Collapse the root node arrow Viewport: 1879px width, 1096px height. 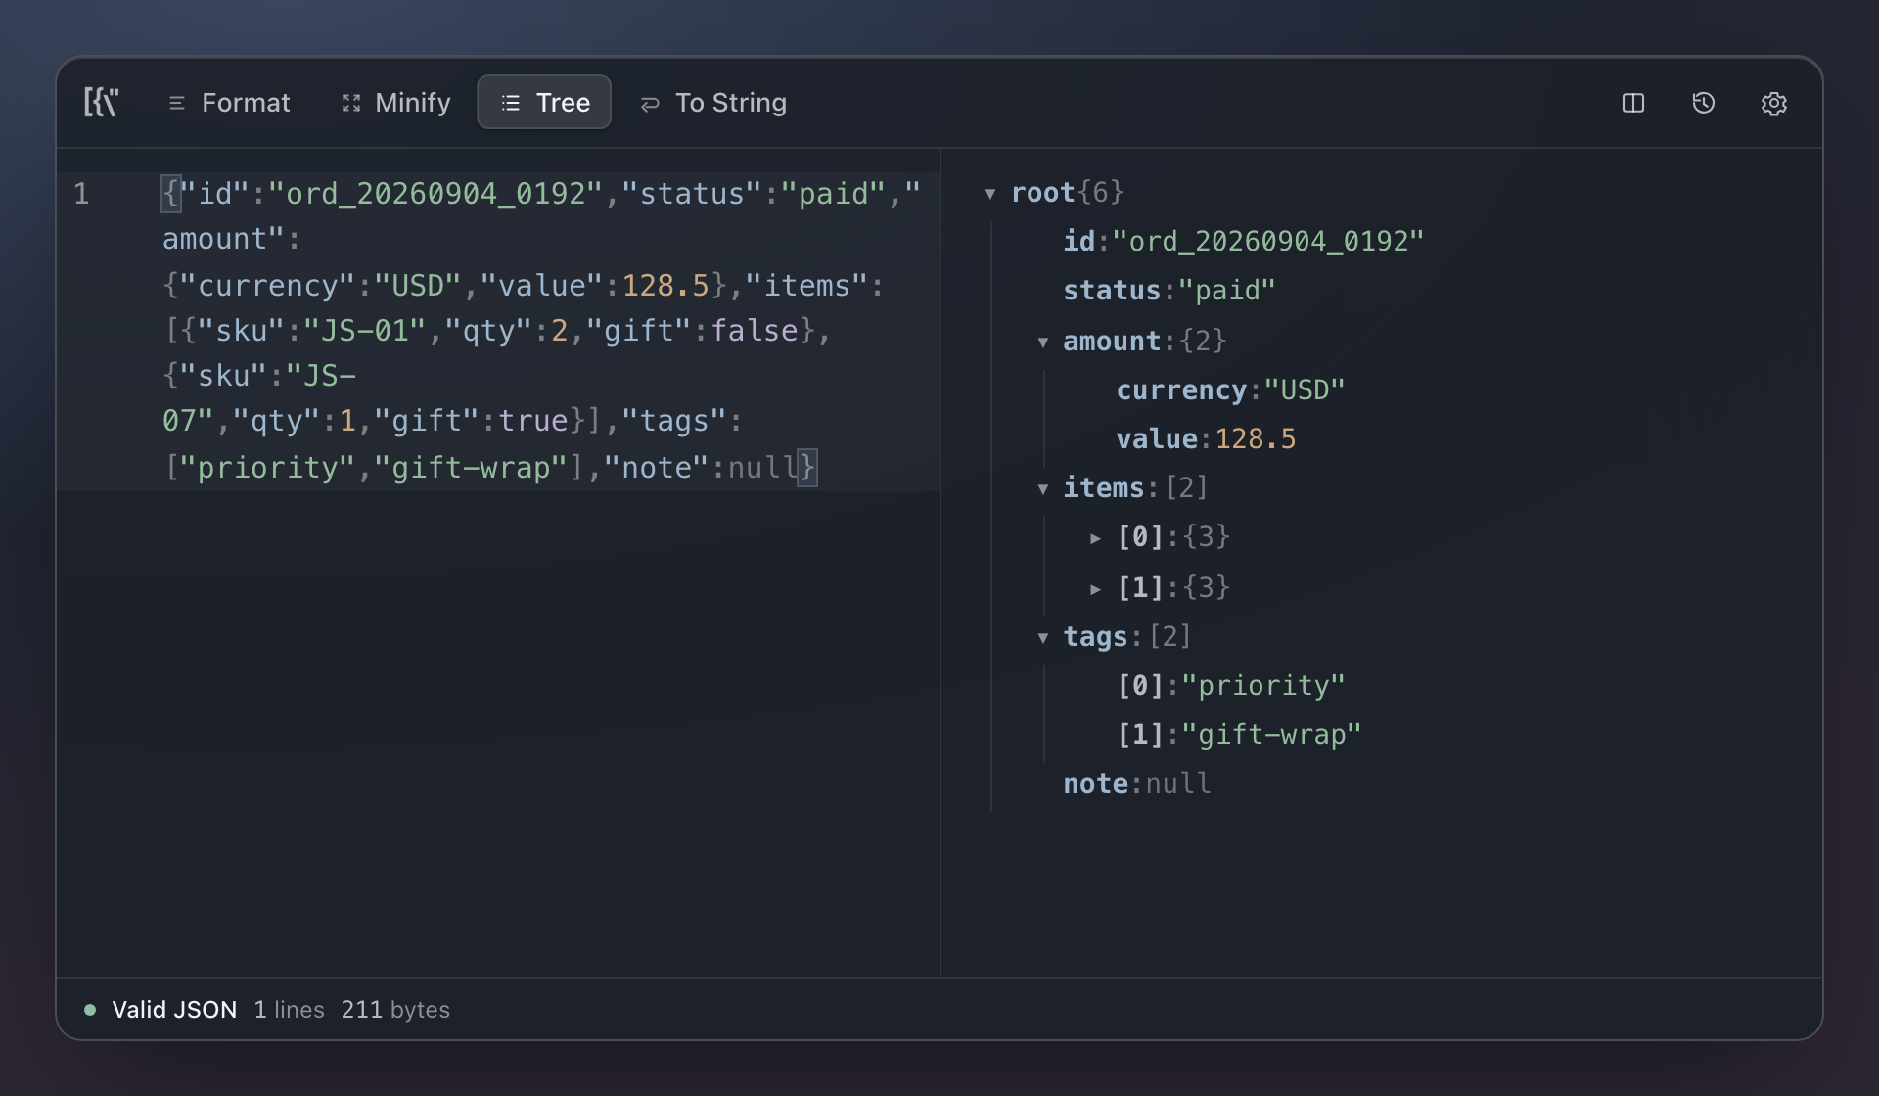990,194
